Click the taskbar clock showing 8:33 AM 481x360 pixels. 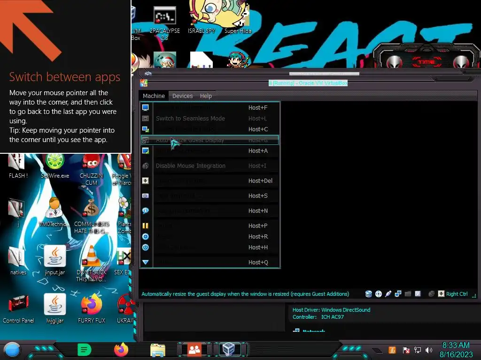coord(456,350)
